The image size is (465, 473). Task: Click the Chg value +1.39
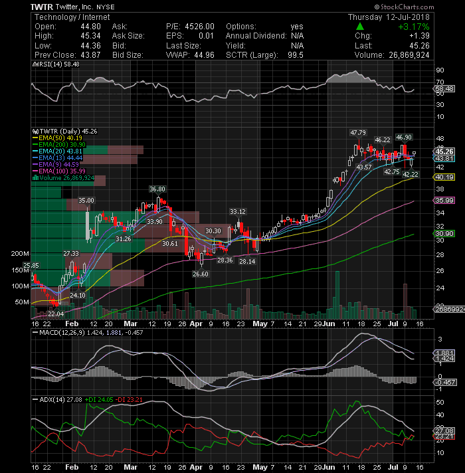(419, 36)
